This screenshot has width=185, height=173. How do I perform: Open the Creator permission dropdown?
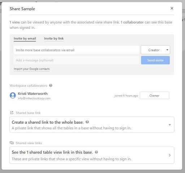click(155, 50)
